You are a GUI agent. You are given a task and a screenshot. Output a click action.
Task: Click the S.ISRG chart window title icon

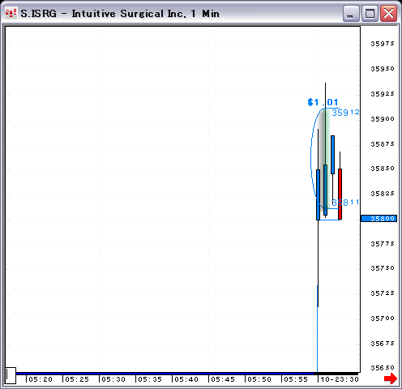[11, 13]
